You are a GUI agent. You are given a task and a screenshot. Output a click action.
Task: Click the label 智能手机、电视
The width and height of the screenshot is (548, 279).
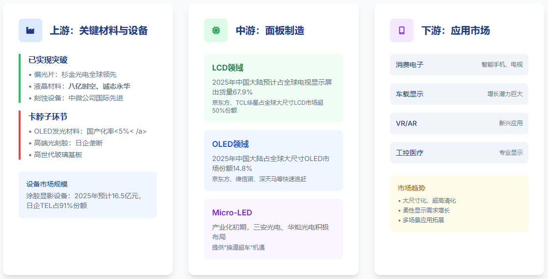tap(502, 65)
